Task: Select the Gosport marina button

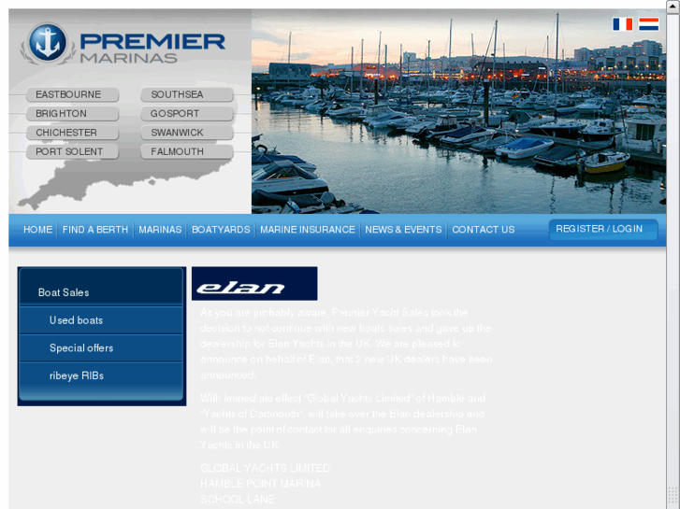Action: (187, 114)
